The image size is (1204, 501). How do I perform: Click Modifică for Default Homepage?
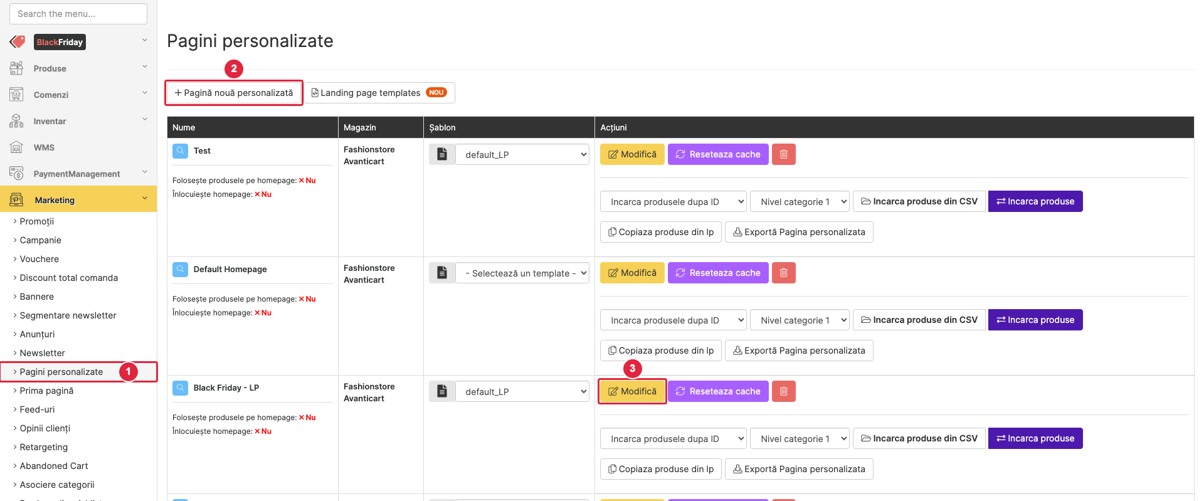(x=632, y=273)
